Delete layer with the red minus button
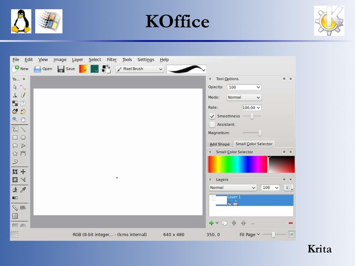 point(291,223)
